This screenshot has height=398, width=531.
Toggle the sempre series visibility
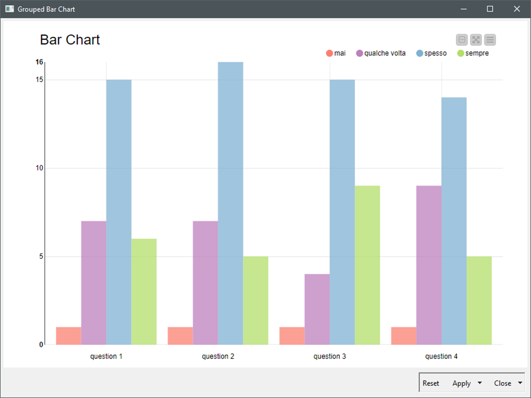coord(476,53)
